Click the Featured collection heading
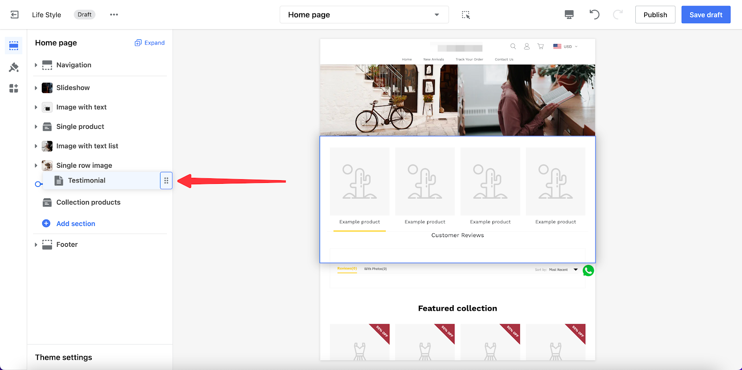This screenshot has height=370, width=742. (457, 308)
